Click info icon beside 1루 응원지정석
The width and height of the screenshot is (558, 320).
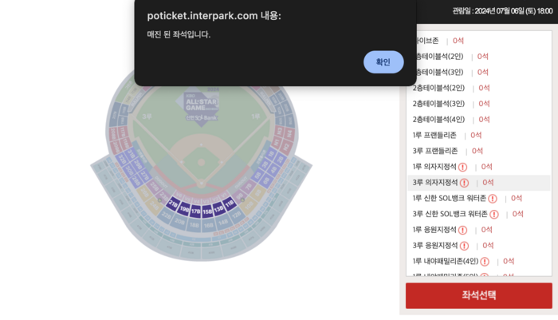pos(463,230)
